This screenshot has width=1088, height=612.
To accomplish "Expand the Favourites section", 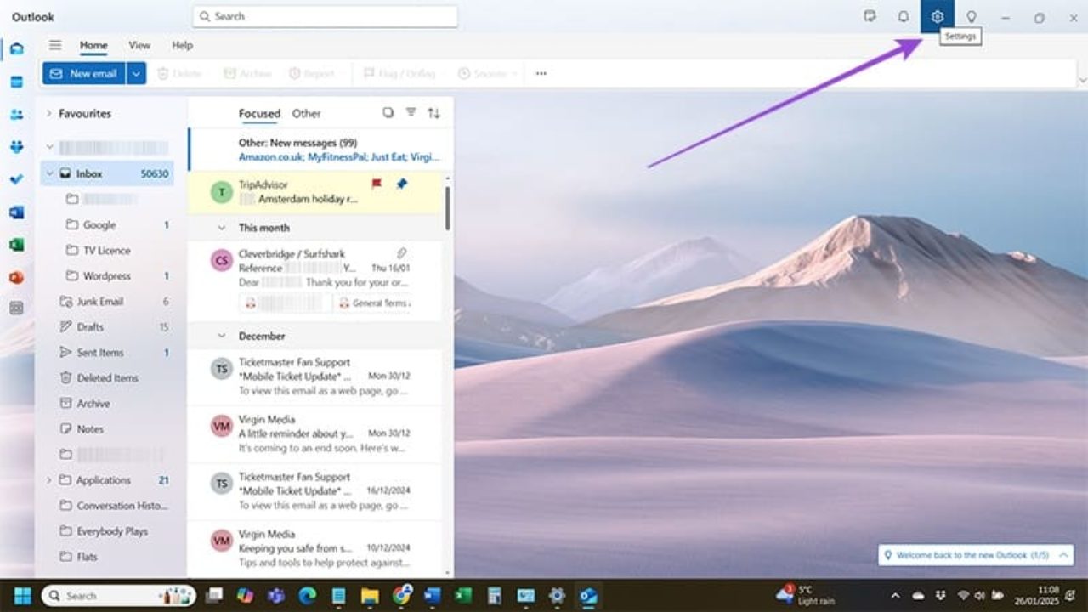I will [48, 113].
